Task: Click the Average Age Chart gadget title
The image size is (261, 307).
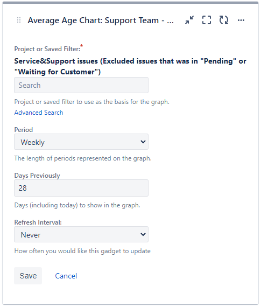Action: (101, 20)
